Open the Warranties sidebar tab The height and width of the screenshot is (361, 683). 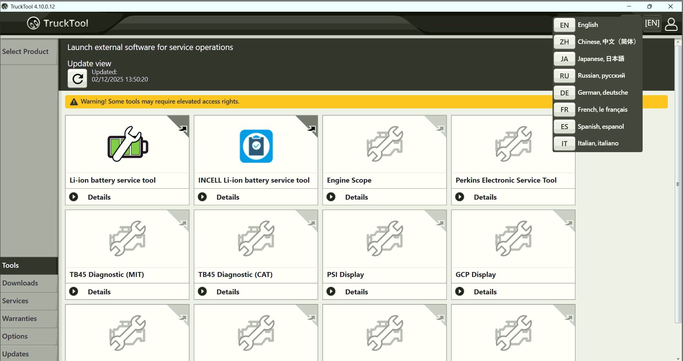click(x=29, y=319)
